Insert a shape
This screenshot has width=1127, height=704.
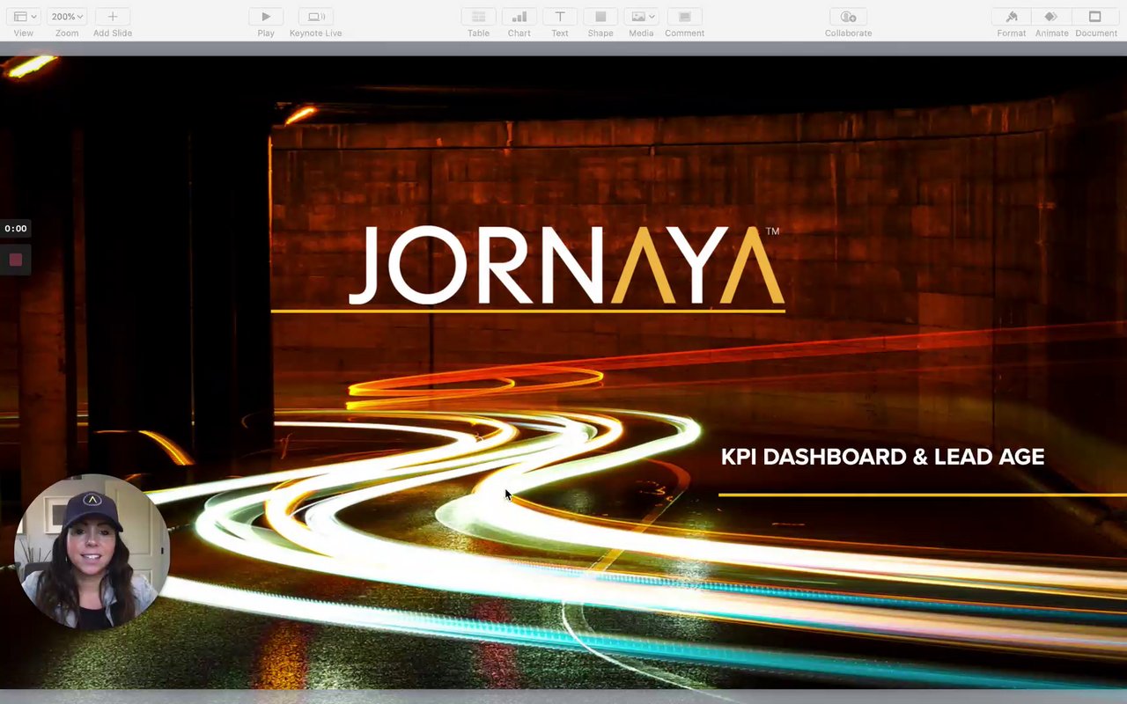[600, 17]
